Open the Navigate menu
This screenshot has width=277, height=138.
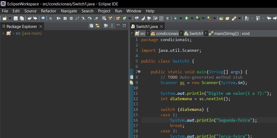pyautogui.click(x=69, y=11)
